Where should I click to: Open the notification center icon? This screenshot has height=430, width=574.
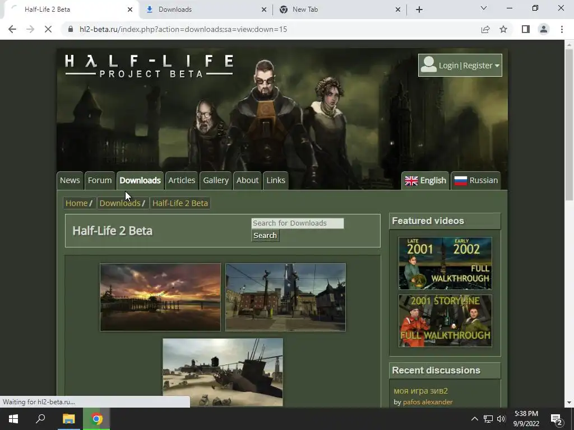point(556,419)
